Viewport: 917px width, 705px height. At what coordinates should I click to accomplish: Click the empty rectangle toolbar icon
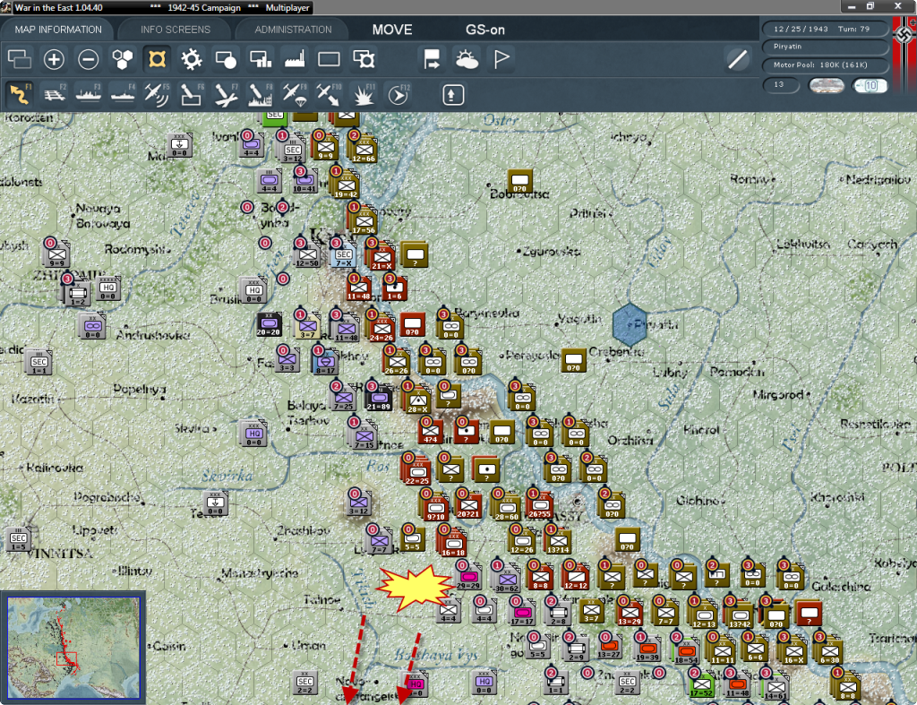pyautogui.click(x=329, y=59)
